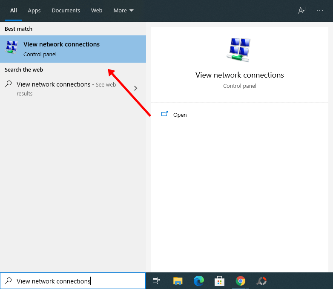Launch Google Chrome from the taskbar
Screen dimensions: 333x289
pyautogui.click(x=241, y=281)
